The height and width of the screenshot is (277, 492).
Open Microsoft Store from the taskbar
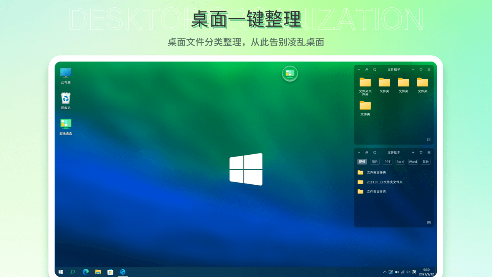(110, 272)
